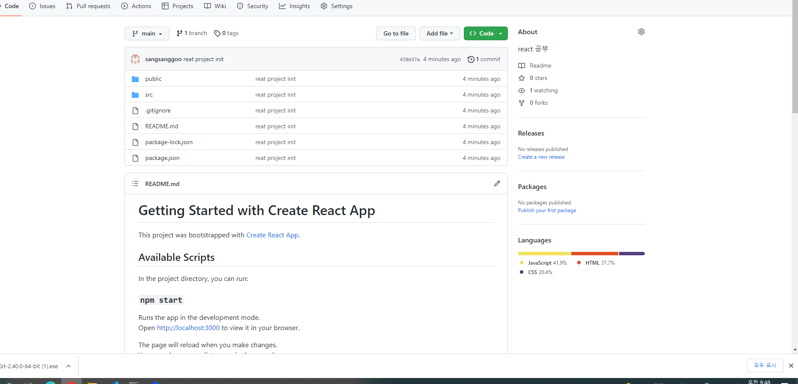Open the Security tab

(253, 6)
